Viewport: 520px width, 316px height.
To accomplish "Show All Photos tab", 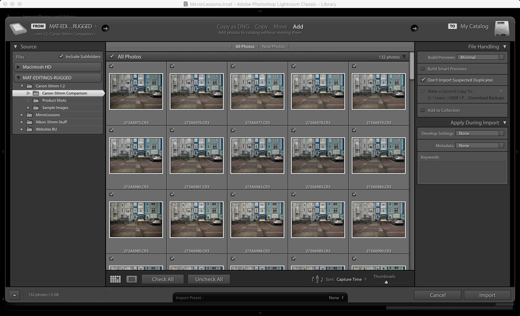I will 245,47.
